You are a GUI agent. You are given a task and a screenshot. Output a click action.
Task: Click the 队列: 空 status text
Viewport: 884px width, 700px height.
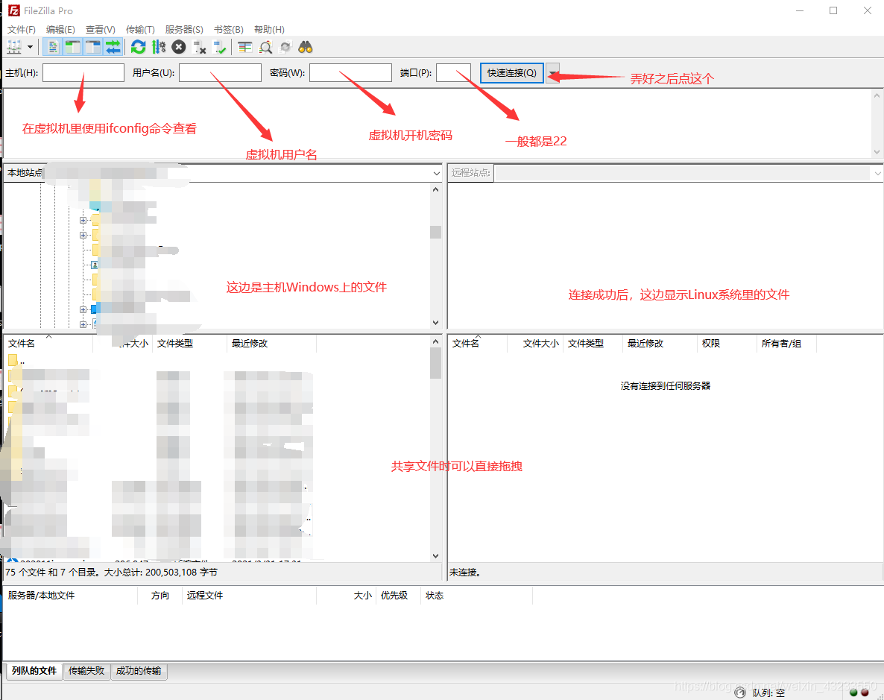[x=768, y=693]
